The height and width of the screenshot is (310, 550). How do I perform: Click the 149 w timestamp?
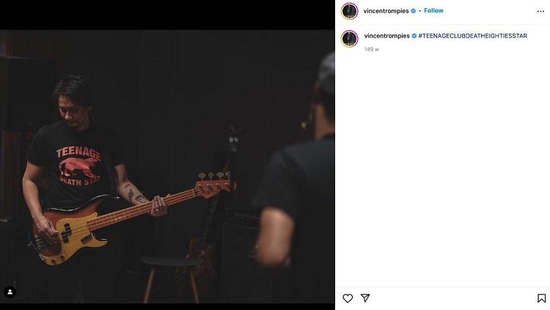pyautogui.click(x=372, y=49)
